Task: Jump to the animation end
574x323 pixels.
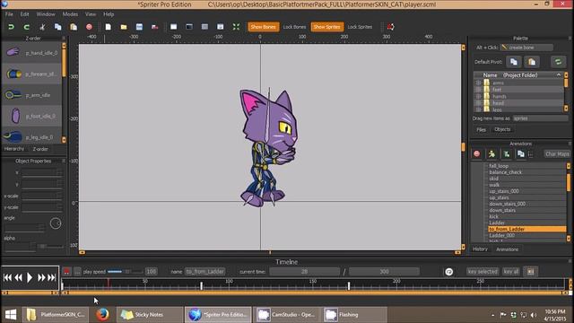Action: coord(52,277)
